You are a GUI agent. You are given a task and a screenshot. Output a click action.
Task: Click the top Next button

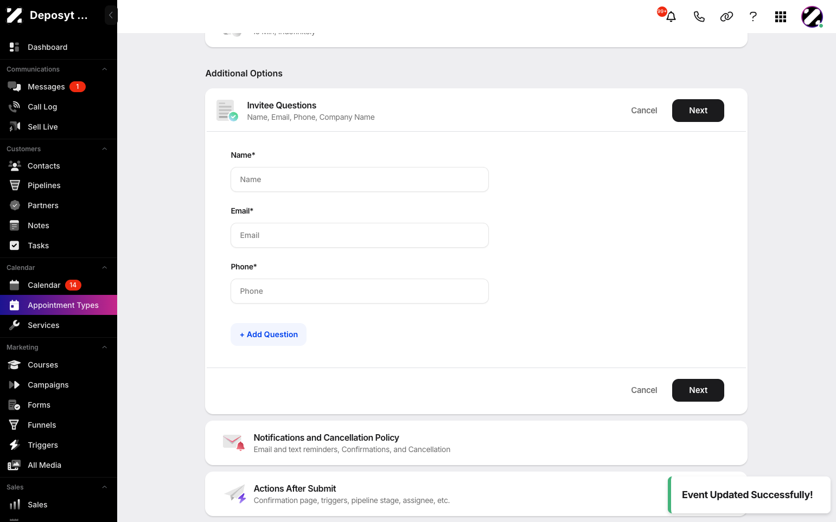pos(698,111)
